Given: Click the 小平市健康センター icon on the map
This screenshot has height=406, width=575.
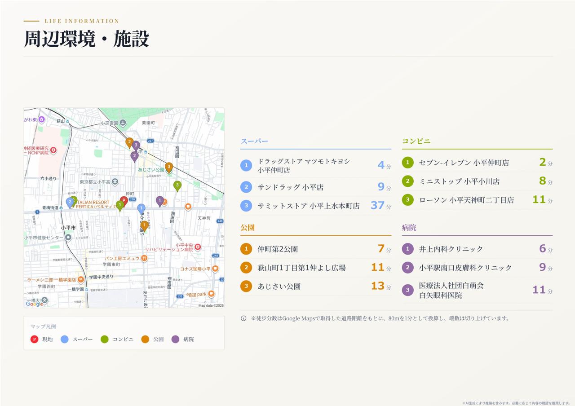Looking at the screenshot, I should pyautogui.click(x=68, y=237).
